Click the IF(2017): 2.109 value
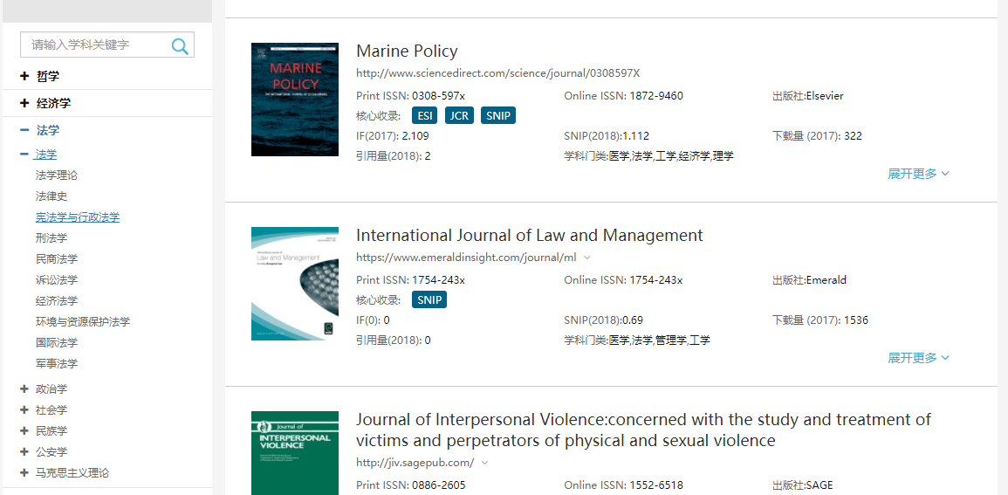The width and height of the screenshot is (1008, 495). 392,135
